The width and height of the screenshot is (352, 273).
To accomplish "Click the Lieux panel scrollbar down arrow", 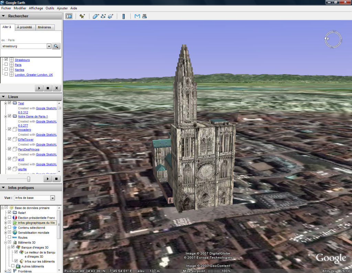I will click(59, 171).
